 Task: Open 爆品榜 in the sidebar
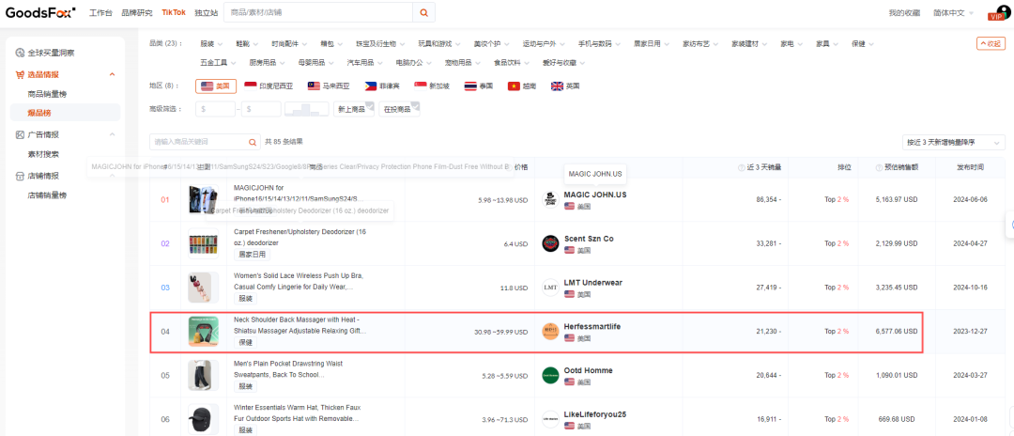pos(38,113)
